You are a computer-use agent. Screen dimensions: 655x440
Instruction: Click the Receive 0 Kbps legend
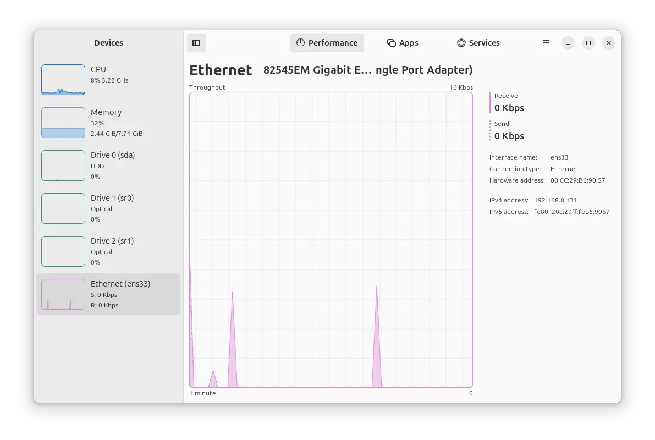pos(508,102)
